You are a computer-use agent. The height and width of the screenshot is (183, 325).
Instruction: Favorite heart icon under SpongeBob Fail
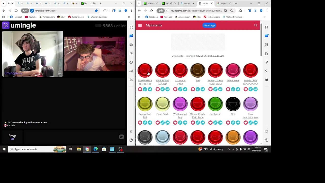(x=140, y=123)
